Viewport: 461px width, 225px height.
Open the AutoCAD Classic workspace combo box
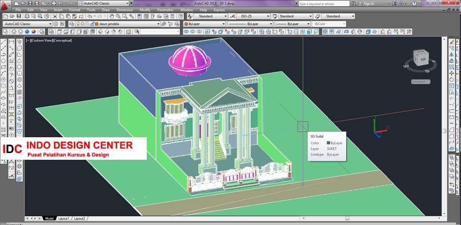click(27, 24)
